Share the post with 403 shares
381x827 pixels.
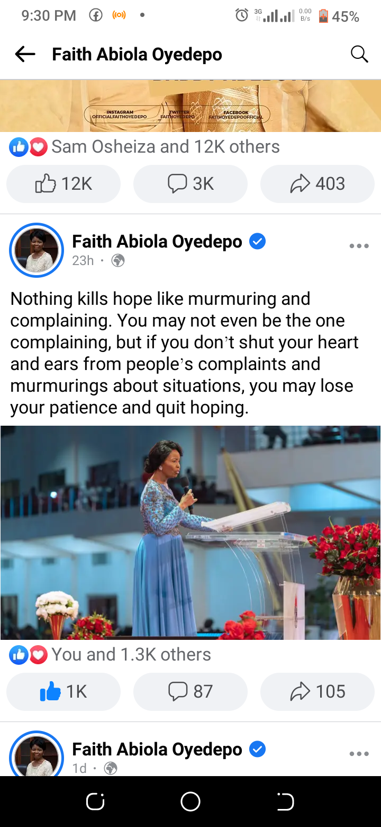click(317, 184)
